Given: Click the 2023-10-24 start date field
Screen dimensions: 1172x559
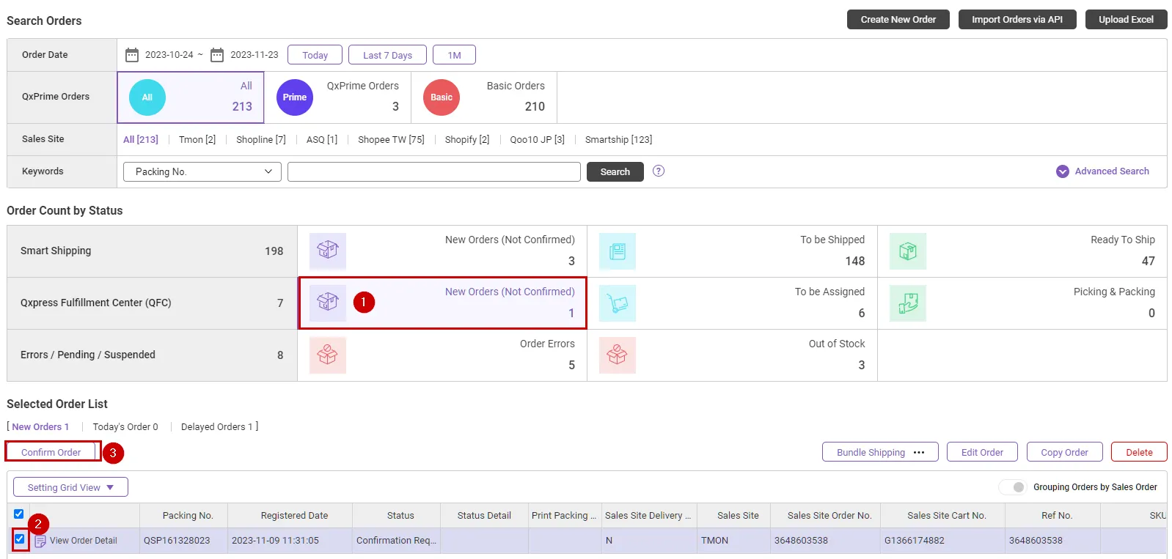Looking at the screenshot, I should coord(169,55).
